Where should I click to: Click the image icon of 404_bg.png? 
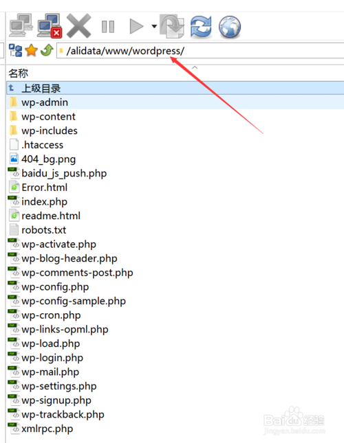tap(14, 159)
